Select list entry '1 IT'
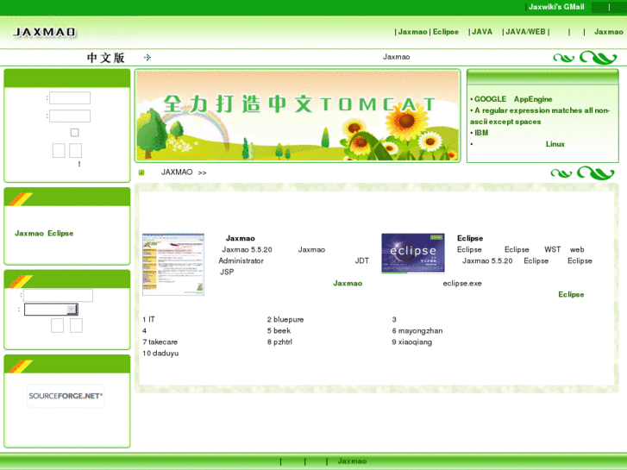 pyautogui.click(x=148, y=320)
